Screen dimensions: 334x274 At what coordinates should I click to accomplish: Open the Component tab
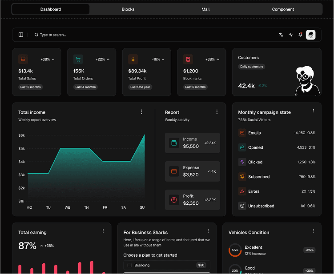tap(283, 9)
